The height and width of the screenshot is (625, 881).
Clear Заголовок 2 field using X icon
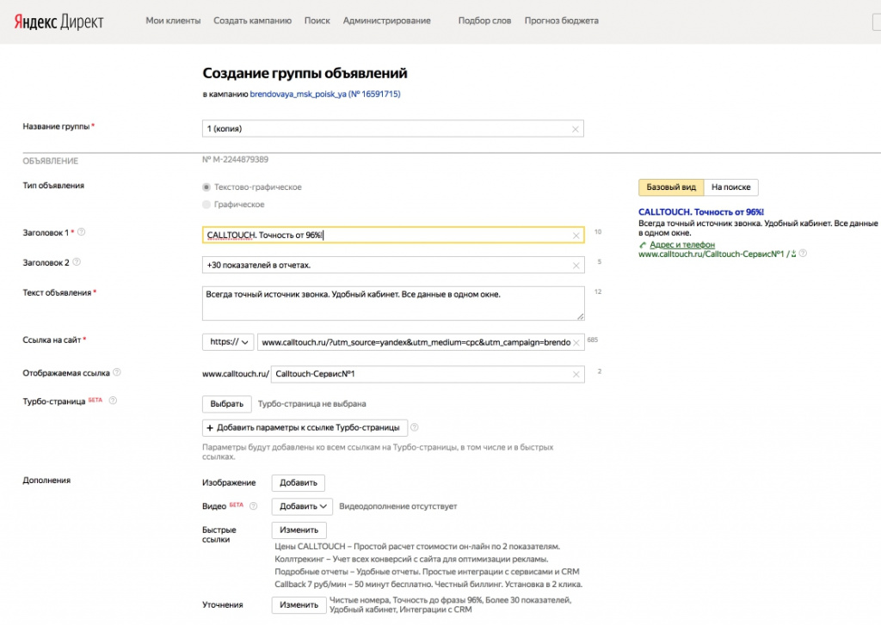click(x=576, y=266)
